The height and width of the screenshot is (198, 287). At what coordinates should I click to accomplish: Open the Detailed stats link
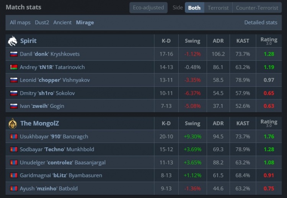click(x=261, y=22)
